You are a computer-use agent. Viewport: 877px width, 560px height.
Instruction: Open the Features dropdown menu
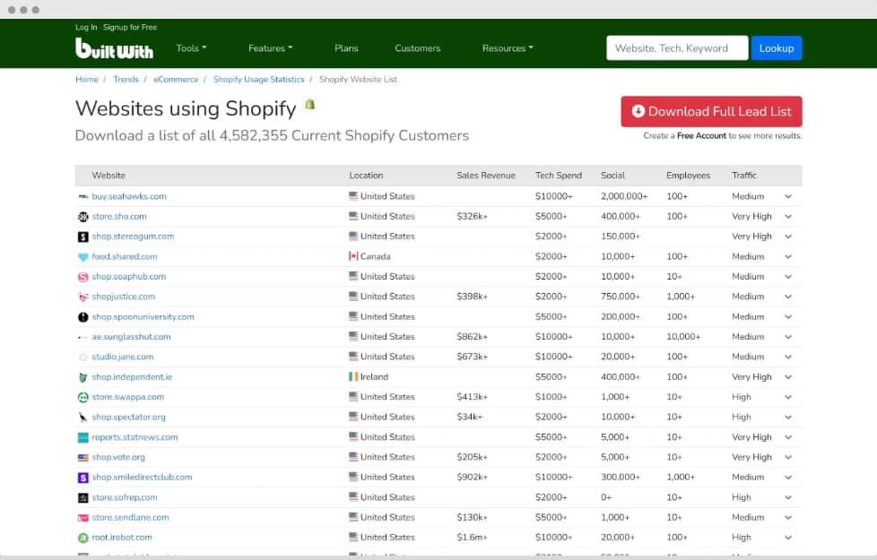tap(270, 48)
